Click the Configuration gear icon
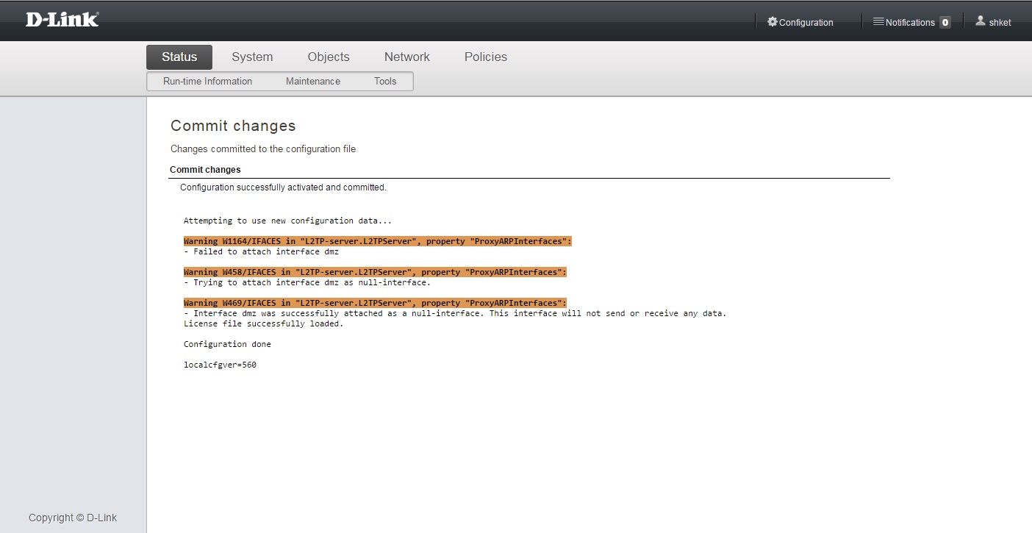The width and height of the screenshot is (1032, 533). click(772, 22)
